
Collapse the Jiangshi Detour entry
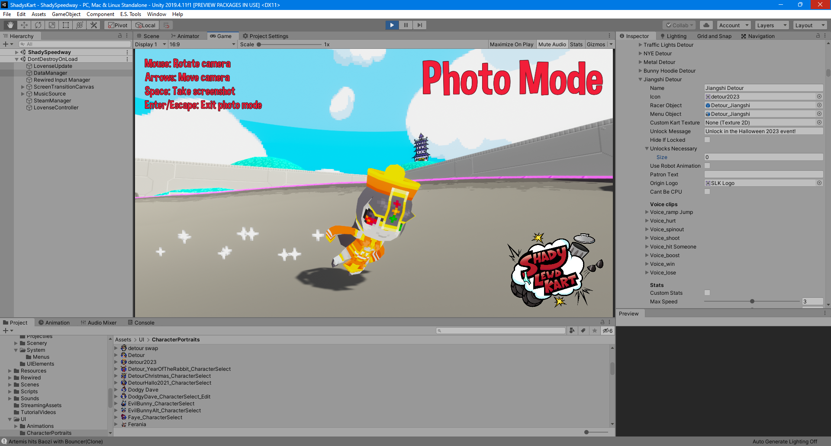tap(641, 79)
